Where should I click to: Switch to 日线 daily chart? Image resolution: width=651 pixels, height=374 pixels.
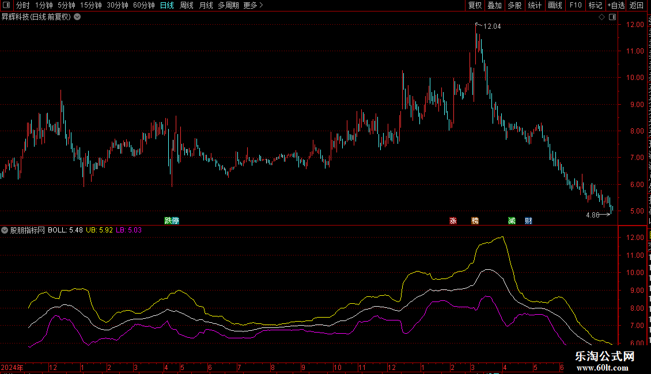click(167, 5)
